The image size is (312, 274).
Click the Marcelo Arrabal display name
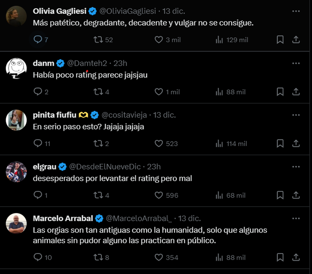click(x=63, y=218)
